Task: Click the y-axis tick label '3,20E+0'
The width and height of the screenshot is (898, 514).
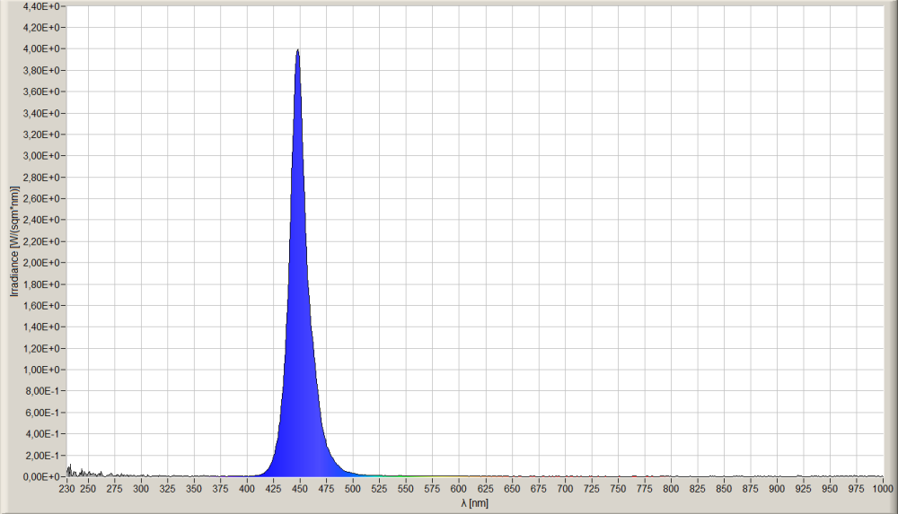Action: coord(42,135)
